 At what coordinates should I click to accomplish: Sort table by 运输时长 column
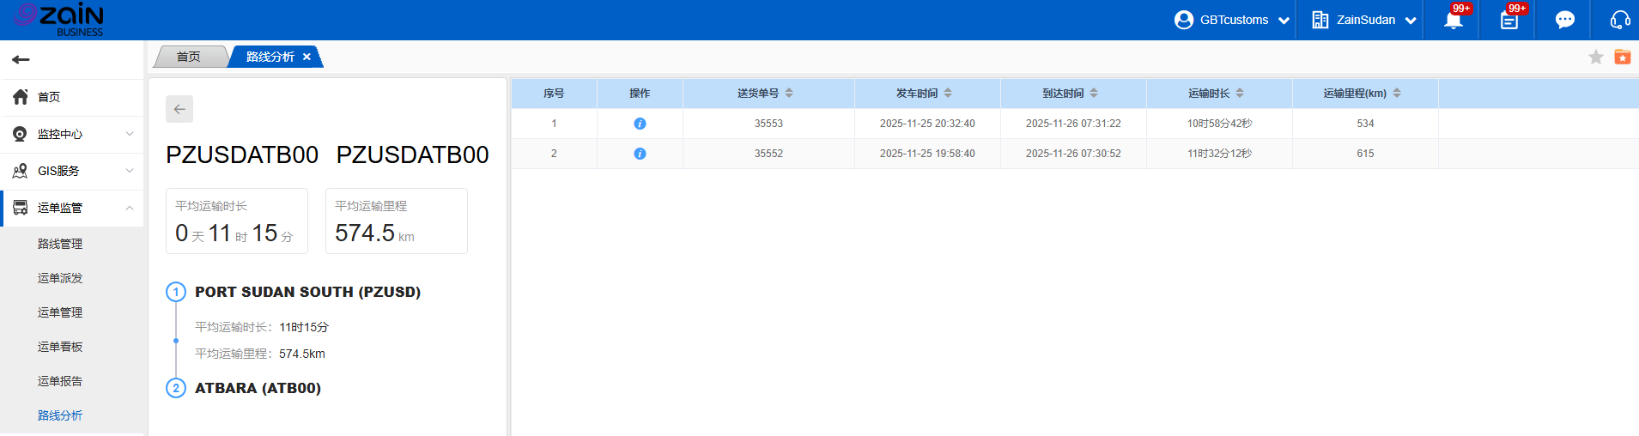point(1240,93)
